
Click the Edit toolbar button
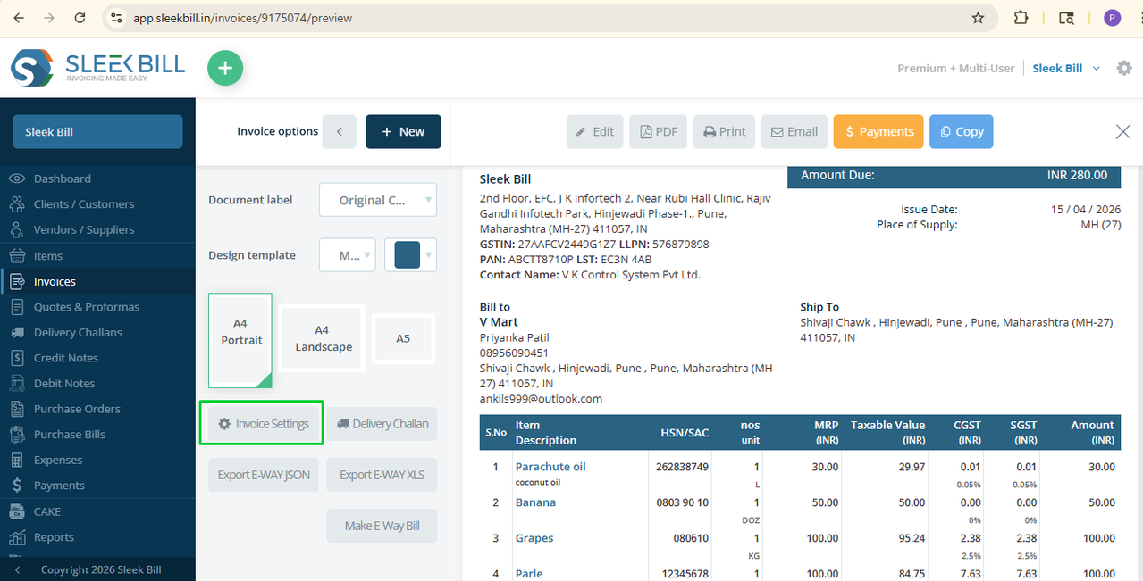594,131
